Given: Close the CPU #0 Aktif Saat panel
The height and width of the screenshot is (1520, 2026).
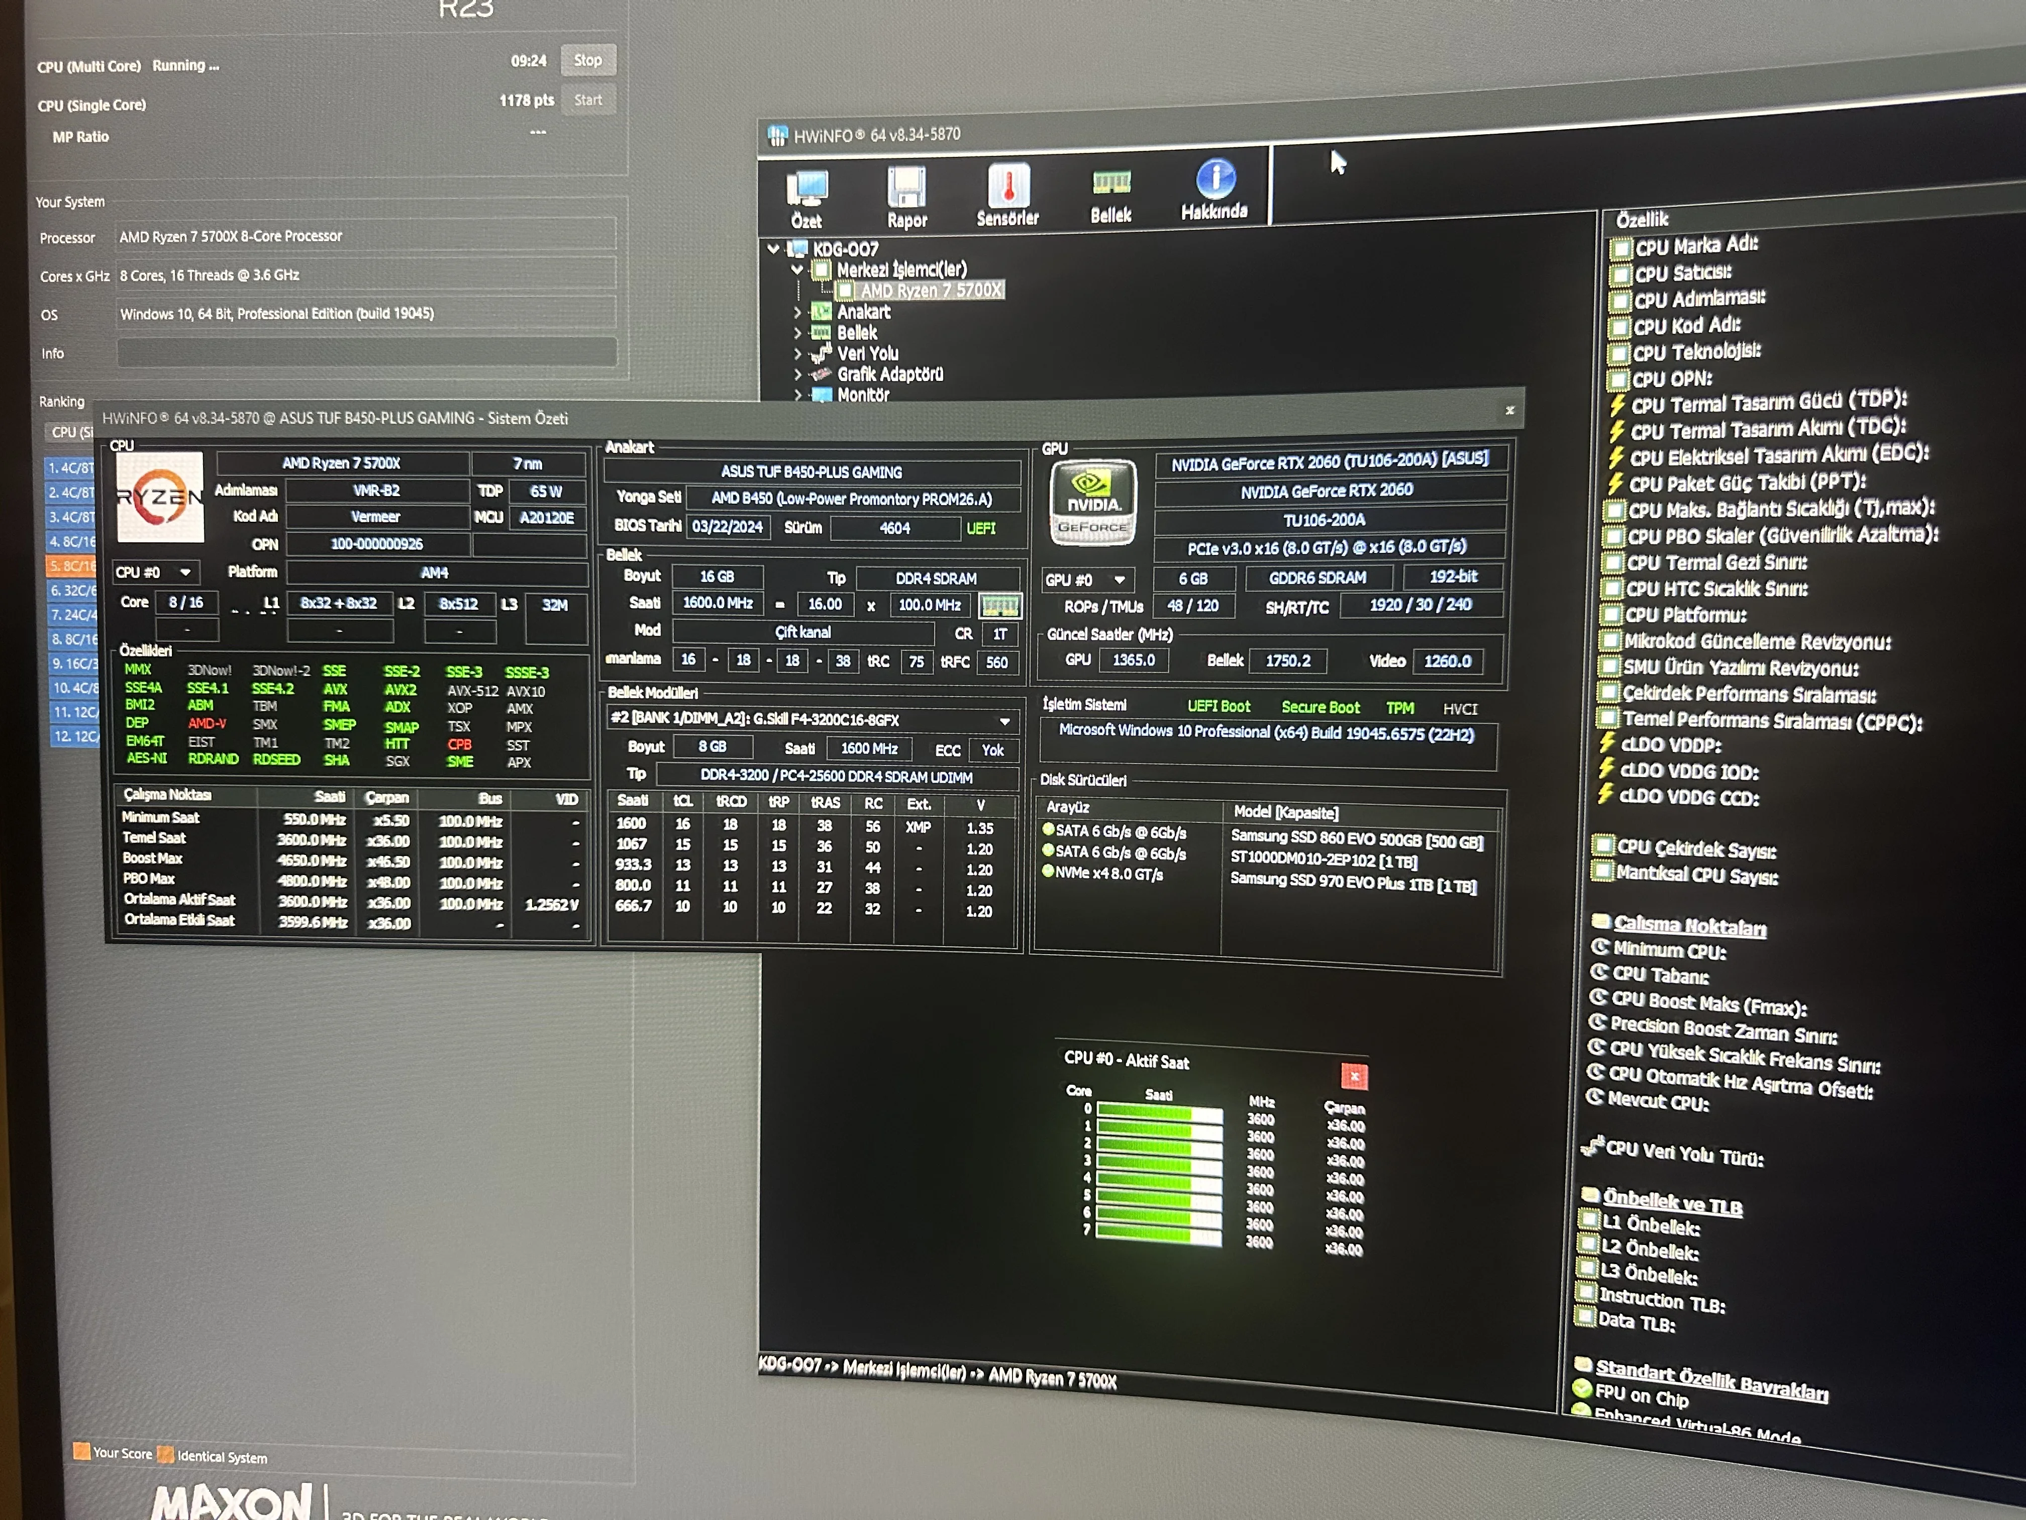Looking at the screenshot, I should point(1354,1077).
